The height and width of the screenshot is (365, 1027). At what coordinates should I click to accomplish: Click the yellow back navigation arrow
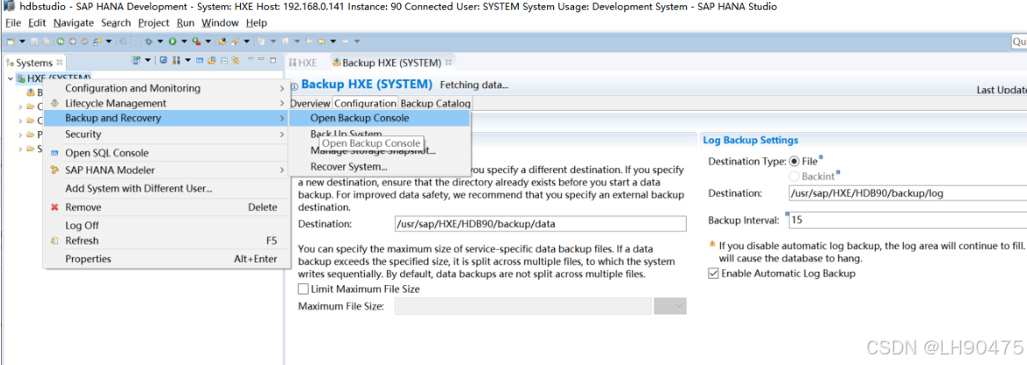322,41
